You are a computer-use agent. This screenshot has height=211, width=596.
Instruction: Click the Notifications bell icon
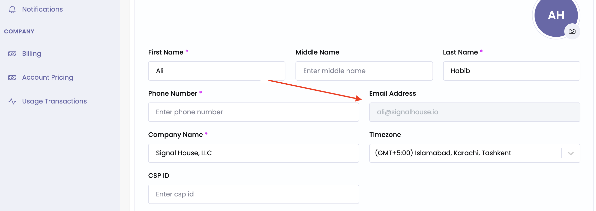click(12, 10)
